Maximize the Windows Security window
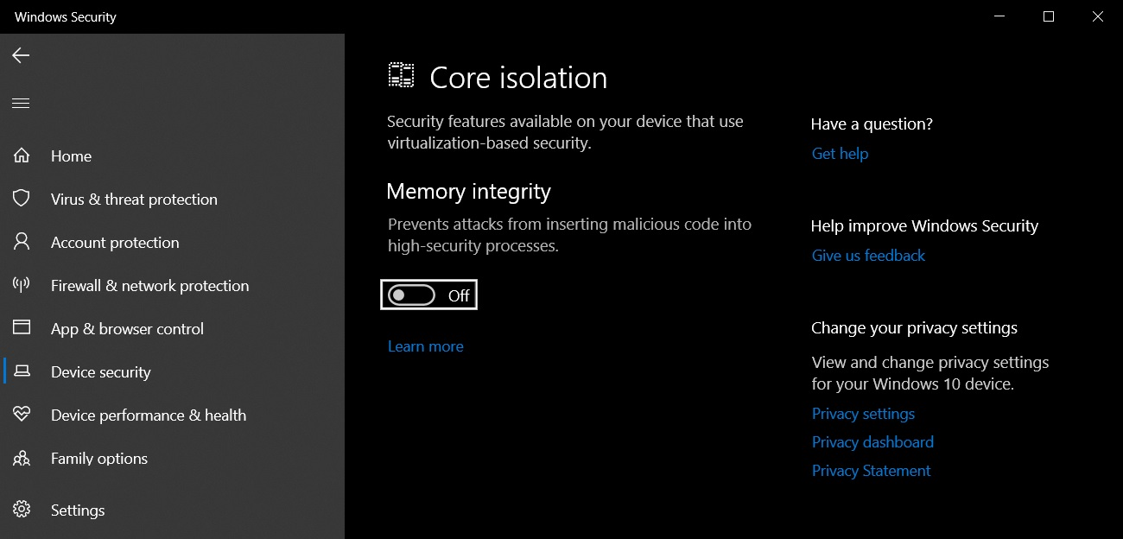Viewport: 1123px width, 539px height. tap(1049, 16)
